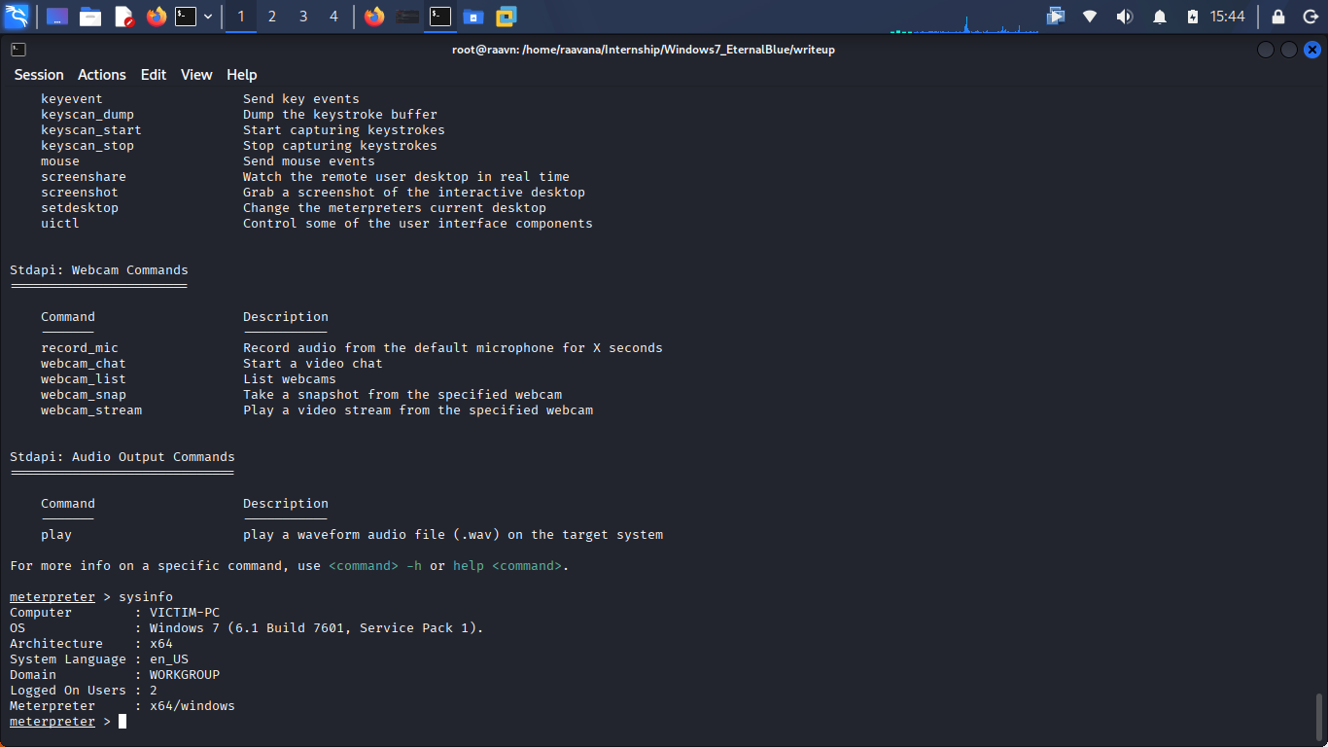This screenshot has height=747, width=1328.
Task: Click the 'keyscan_dump' command text
Action: (x=87, y=115)
